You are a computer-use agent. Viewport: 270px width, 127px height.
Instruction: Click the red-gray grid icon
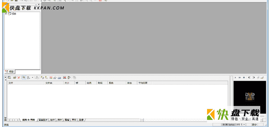tap(65, 78)
